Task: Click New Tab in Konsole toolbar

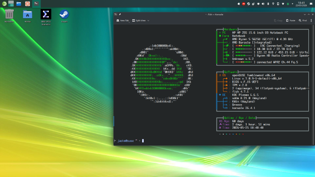Action: (123, 20)
